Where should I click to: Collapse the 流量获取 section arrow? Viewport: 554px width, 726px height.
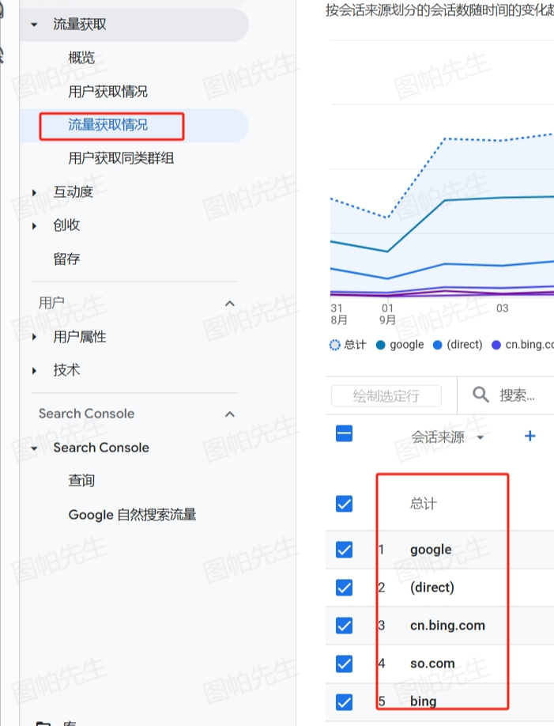click(34, 25)
